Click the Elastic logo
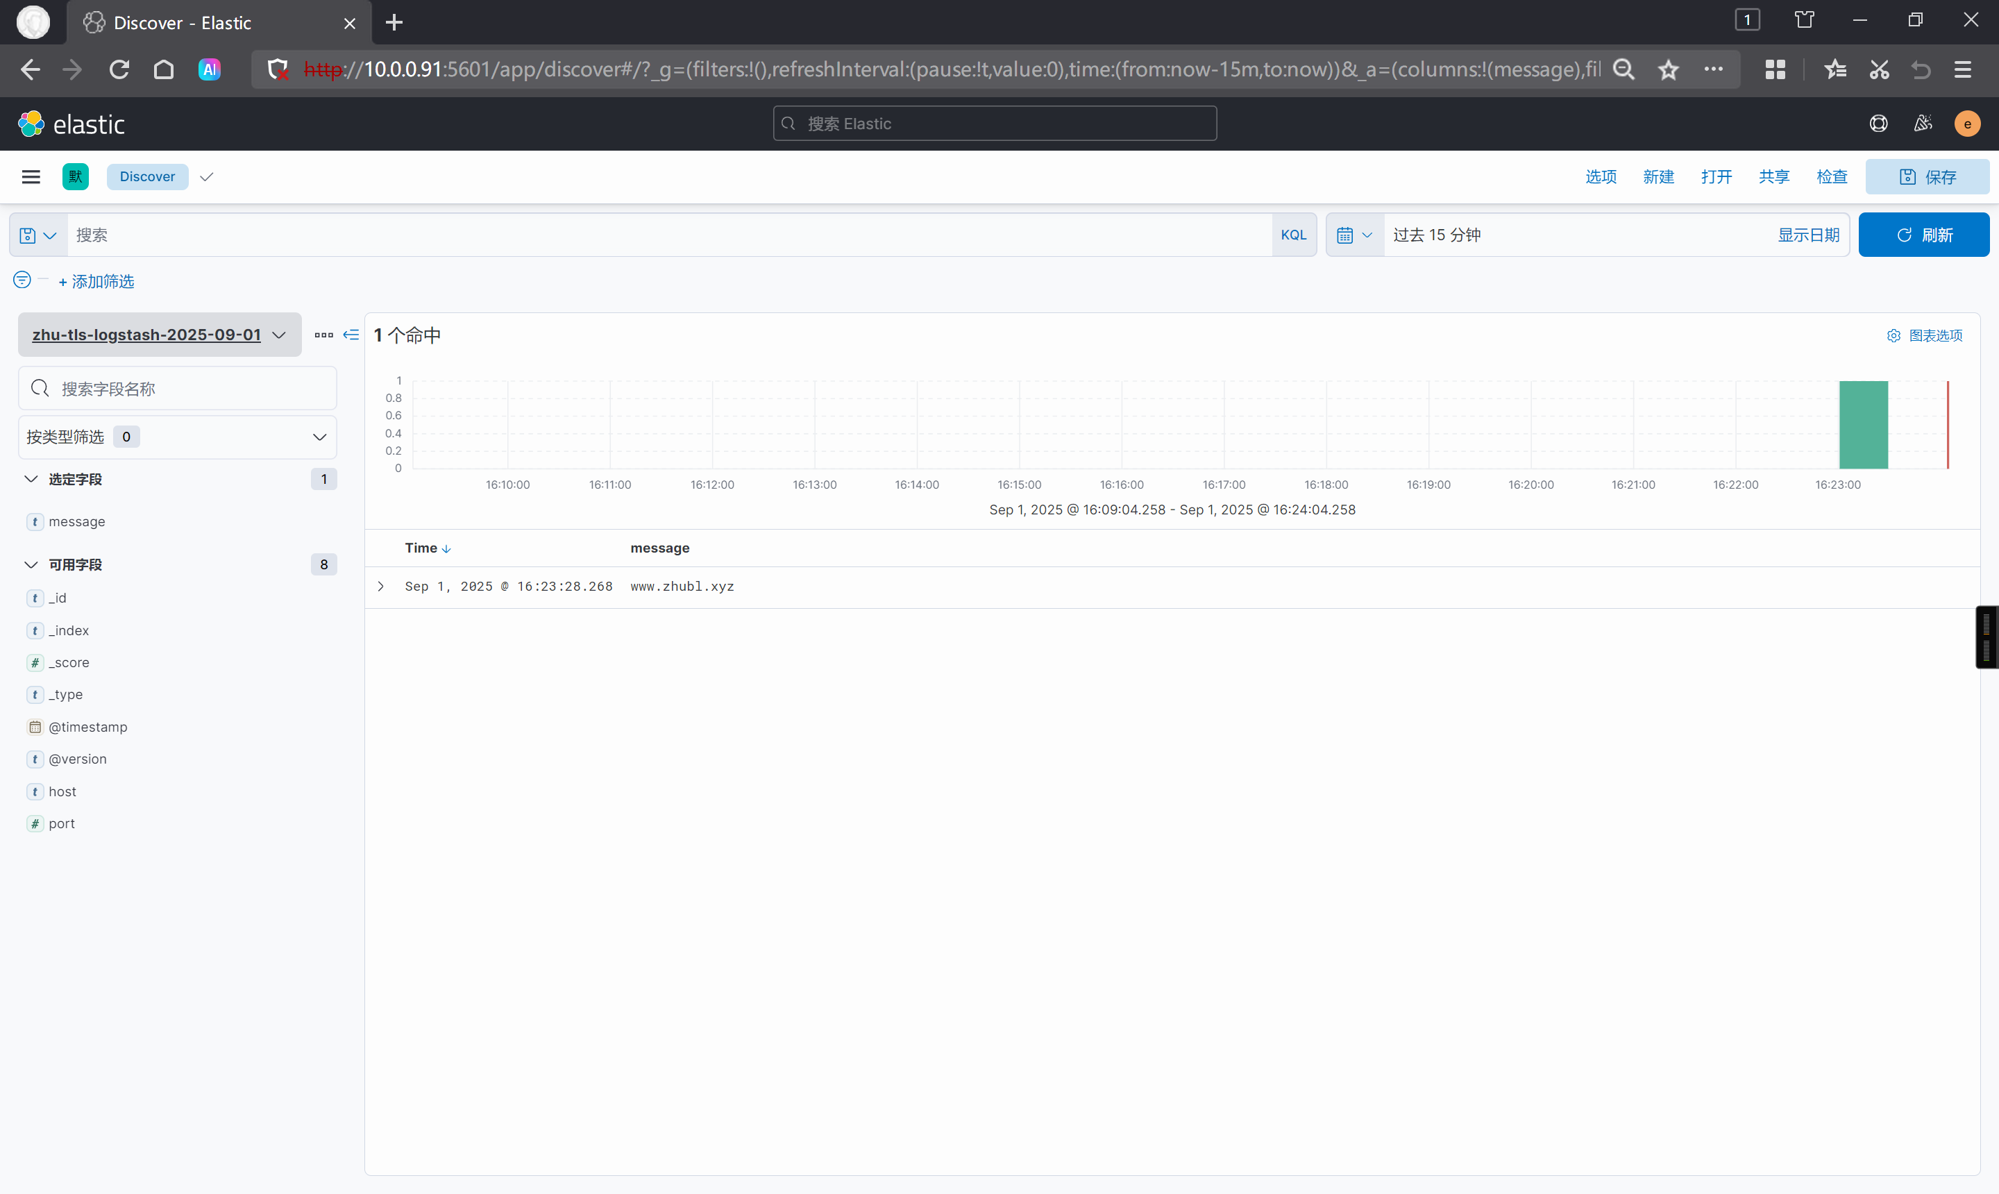This screenshot has width=1999, height=1194. pyautogui.click(x=71, y=124)
